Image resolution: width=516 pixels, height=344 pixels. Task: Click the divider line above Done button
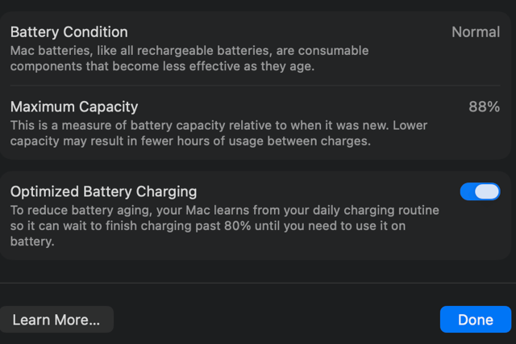258,283
